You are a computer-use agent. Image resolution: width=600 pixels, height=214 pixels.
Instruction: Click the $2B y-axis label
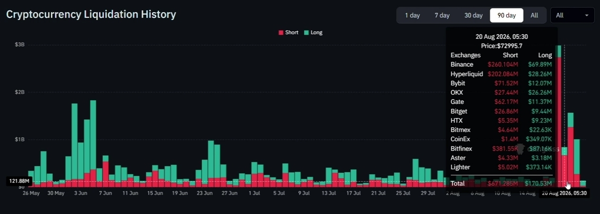19,92
